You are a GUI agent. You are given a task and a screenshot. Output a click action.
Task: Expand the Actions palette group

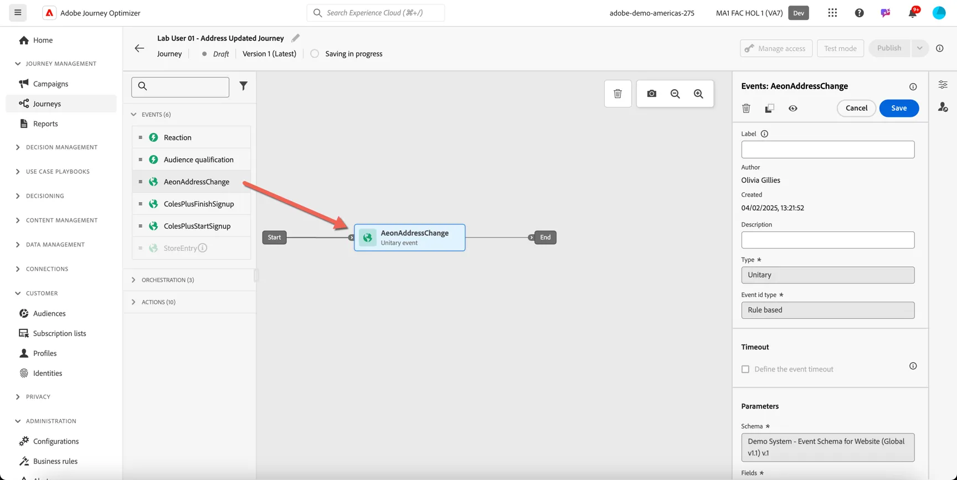click(x=133, y=302)
